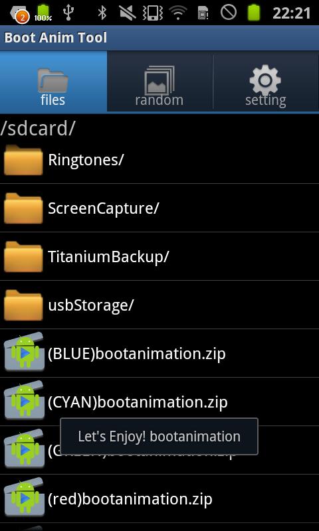319x531 pixels.
Task: Switch to the random tab
Action: (159, 81)
